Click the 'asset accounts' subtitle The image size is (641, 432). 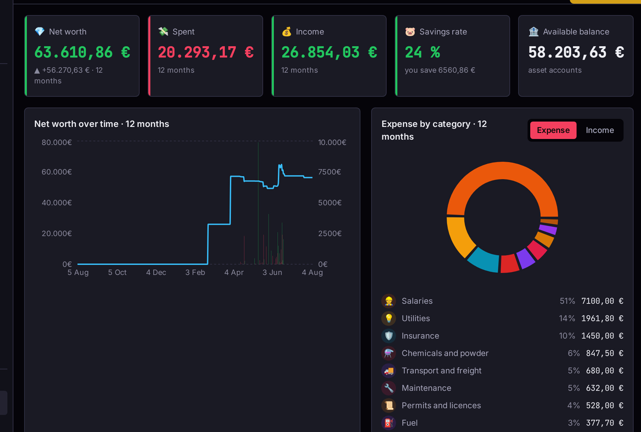tap(555, 70)
